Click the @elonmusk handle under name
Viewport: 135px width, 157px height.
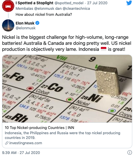pyautogui.click(x=26, y=28)
